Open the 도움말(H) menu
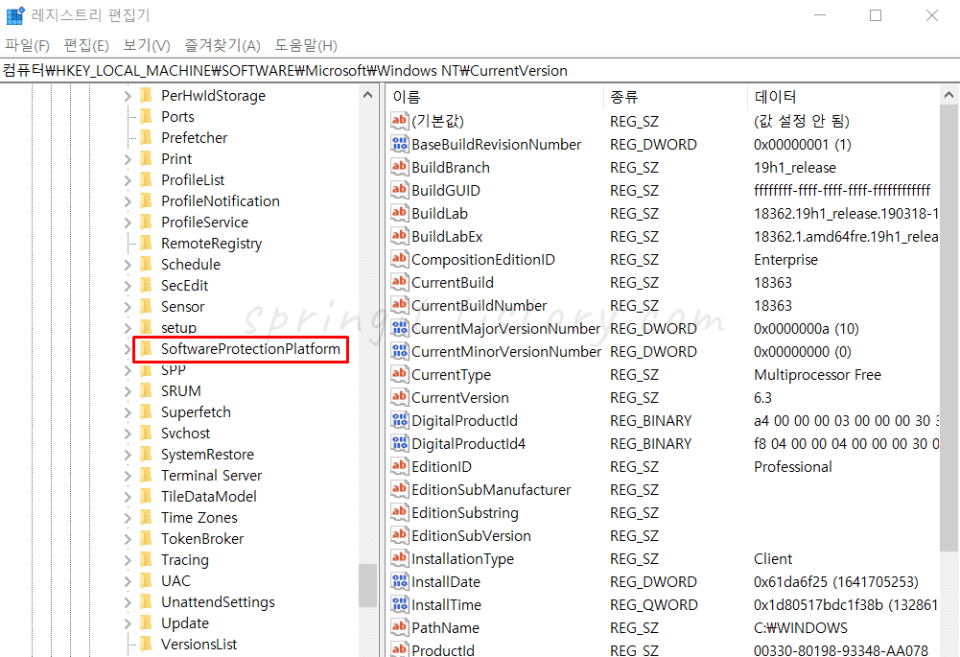This screenshot has width=960, height=657. 306,45
